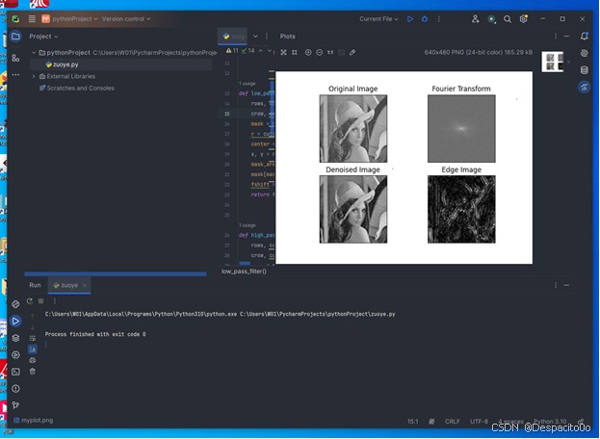This screenshot has width=600, height=439.
Task: Open the myplot.png breadcrumb in status bar
Action: pyautogui.click(x=34, y=421)
